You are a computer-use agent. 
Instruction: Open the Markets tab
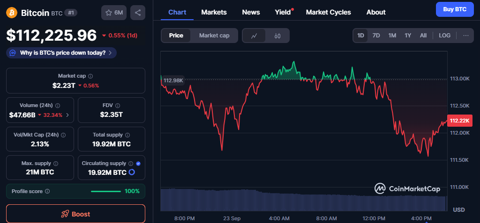(214, 12)
